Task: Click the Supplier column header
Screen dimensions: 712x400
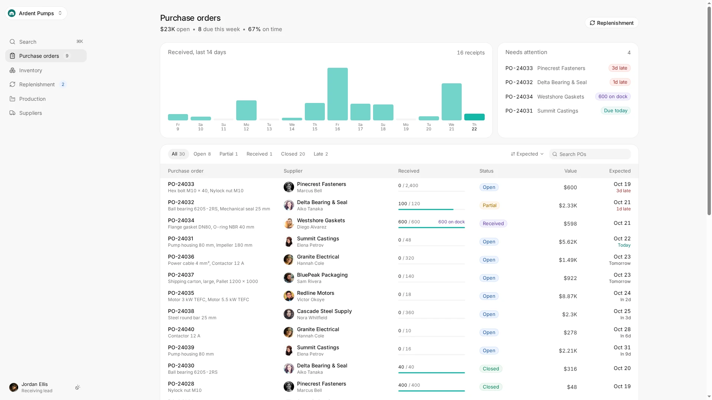Action: (x=293, y=171)
